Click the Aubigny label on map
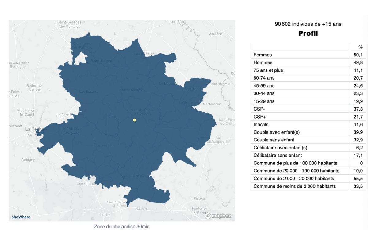The image size is (368, 245). click(x=28, y=160)
